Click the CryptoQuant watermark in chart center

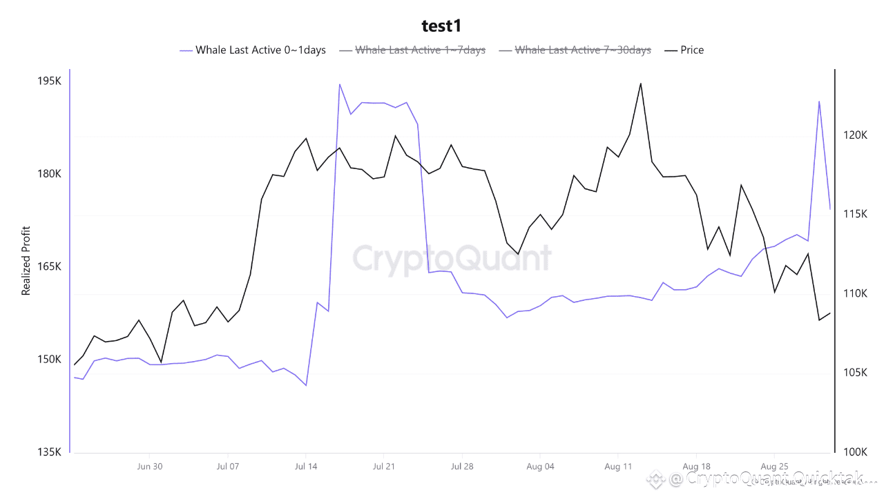452,259
